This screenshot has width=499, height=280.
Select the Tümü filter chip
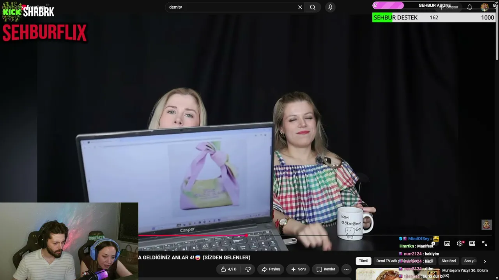click(x=363, y=261)
